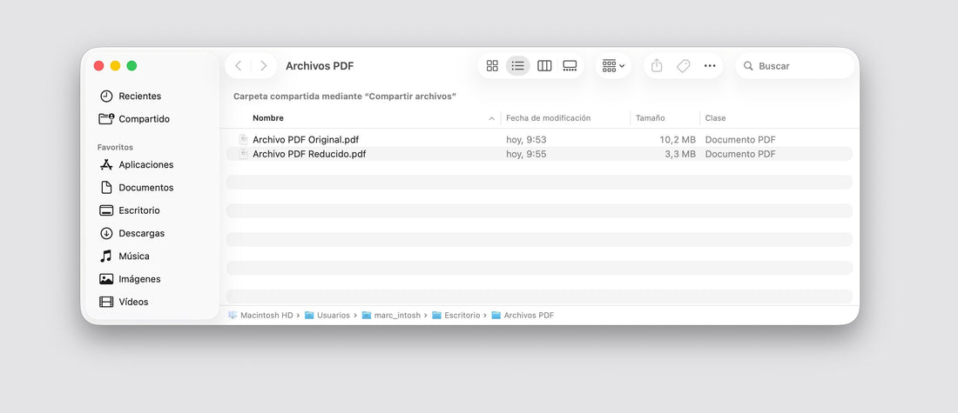The height and width of the screenshot is (413, 958).
Task: Click the search magnifier icon
Action: [x=748, y=66]
